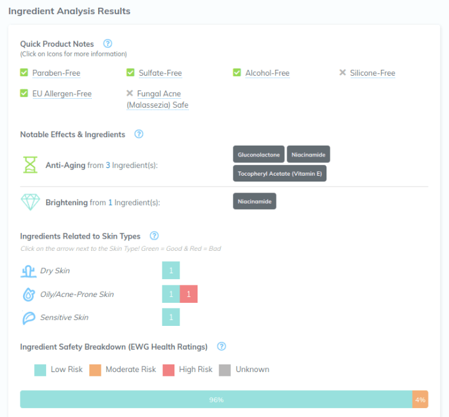This screenshot has width=449, height=417.
Task: Click the Brightening diamond icon
Action: tap(30, 202)
